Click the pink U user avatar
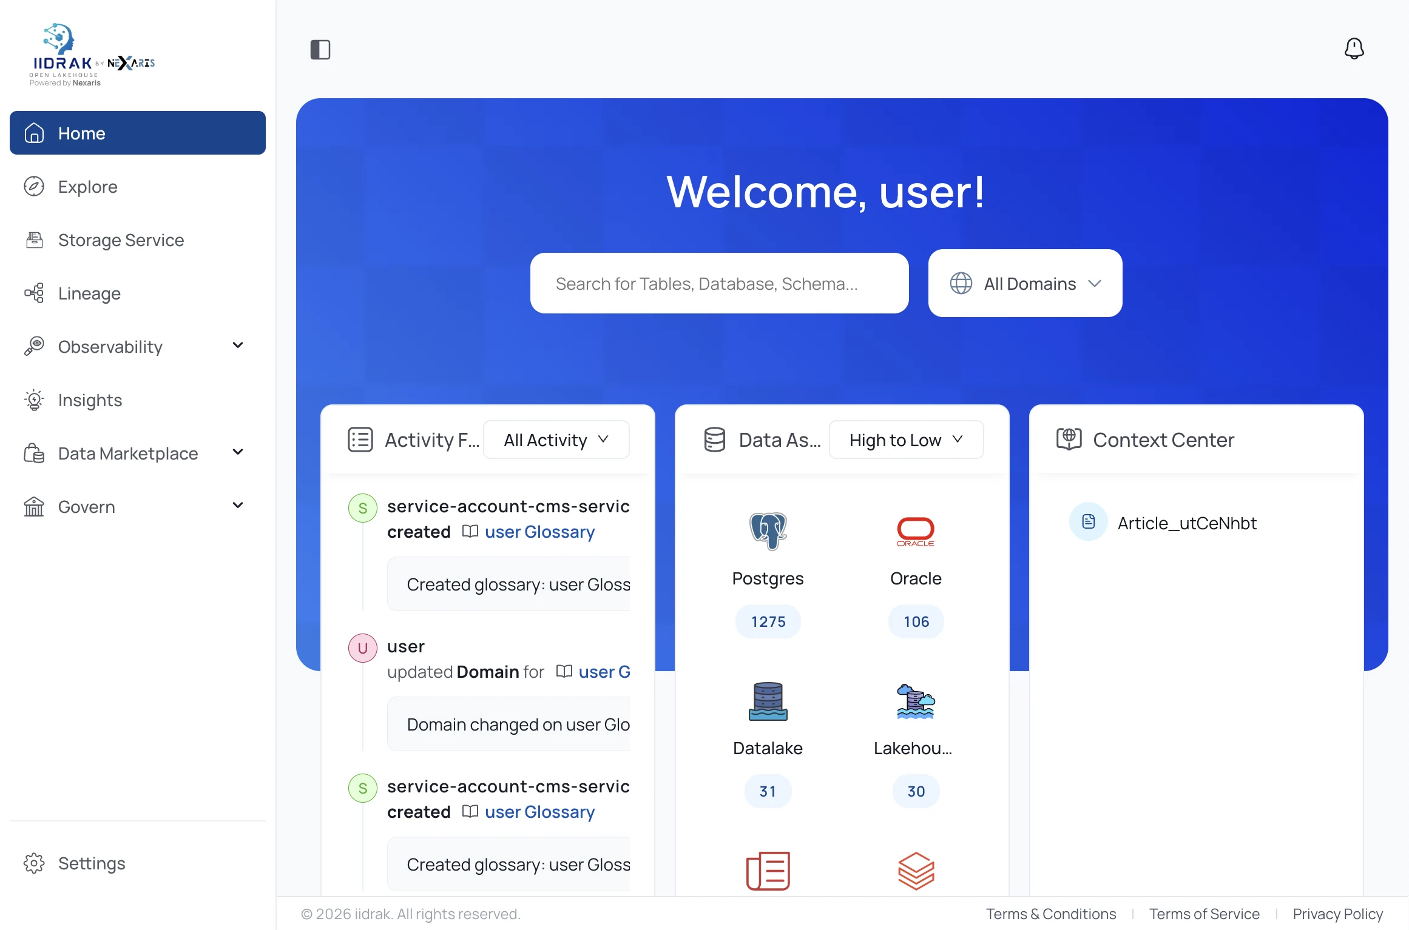This screenshot has width=1409, height=930. point(363,647)
